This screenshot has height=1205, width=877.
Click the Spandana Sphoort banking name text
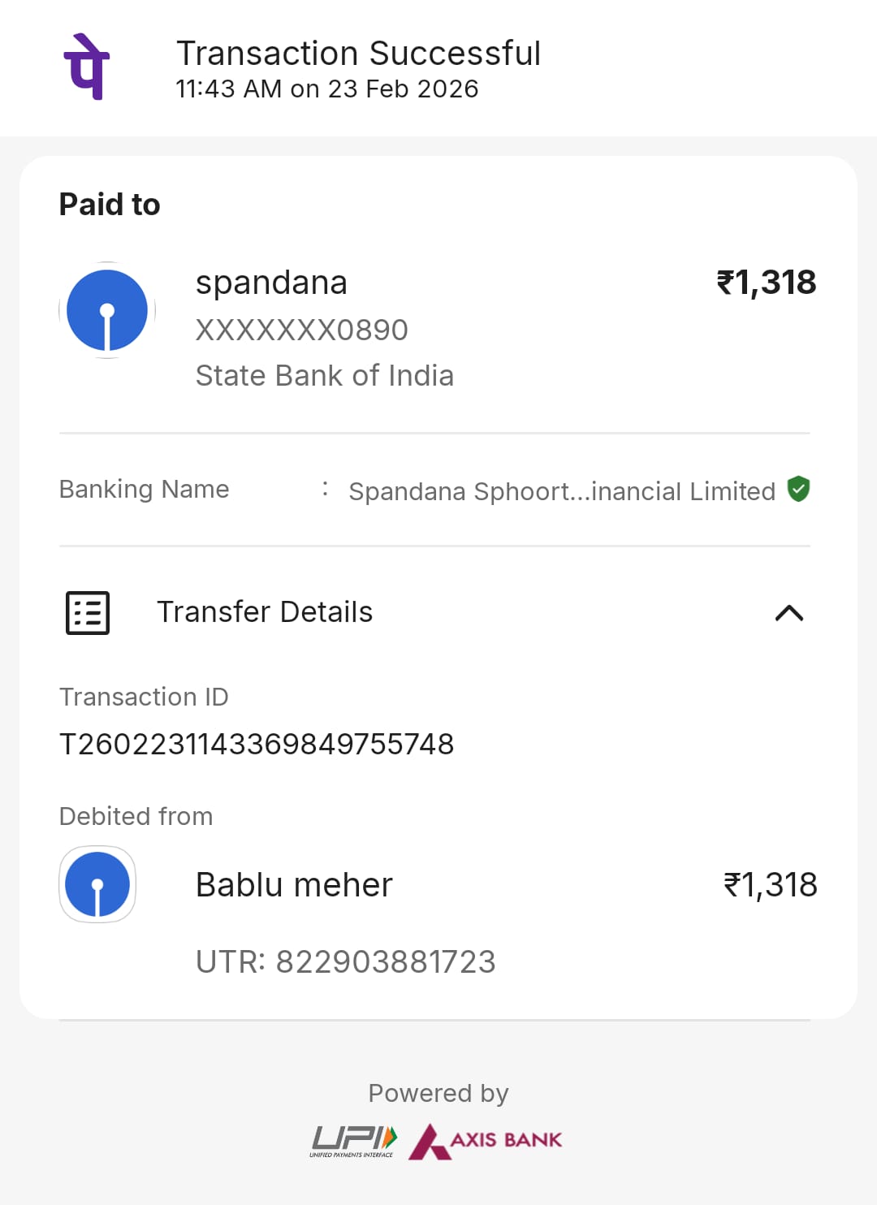pos(562,491)
